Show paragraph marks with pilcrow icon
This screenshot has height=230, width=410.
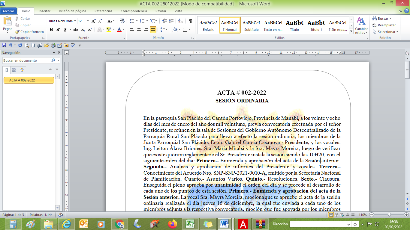click(x=190, y=21)
